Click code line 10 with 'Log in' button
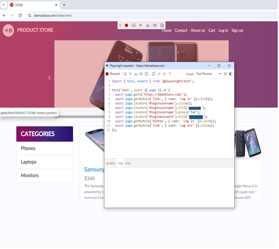279x249 pixels. [165, 121]
